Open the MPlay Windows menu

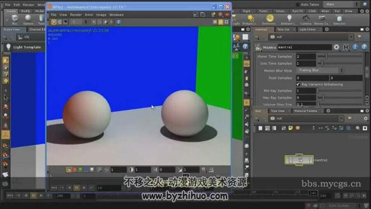point(116,15)
